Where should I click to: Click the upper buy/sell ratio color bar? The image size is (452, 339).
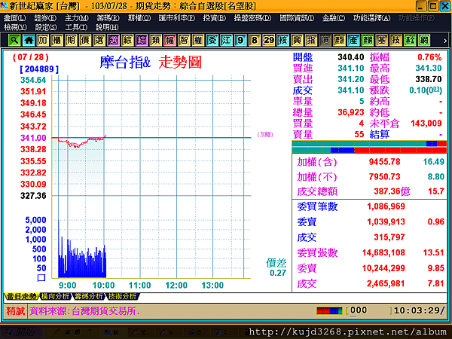(x=369, y=144)
